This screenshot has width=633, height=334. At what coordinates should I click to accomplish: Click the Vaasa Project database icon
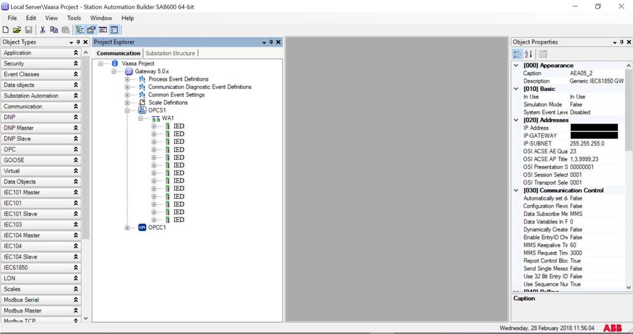pos(114,64)
